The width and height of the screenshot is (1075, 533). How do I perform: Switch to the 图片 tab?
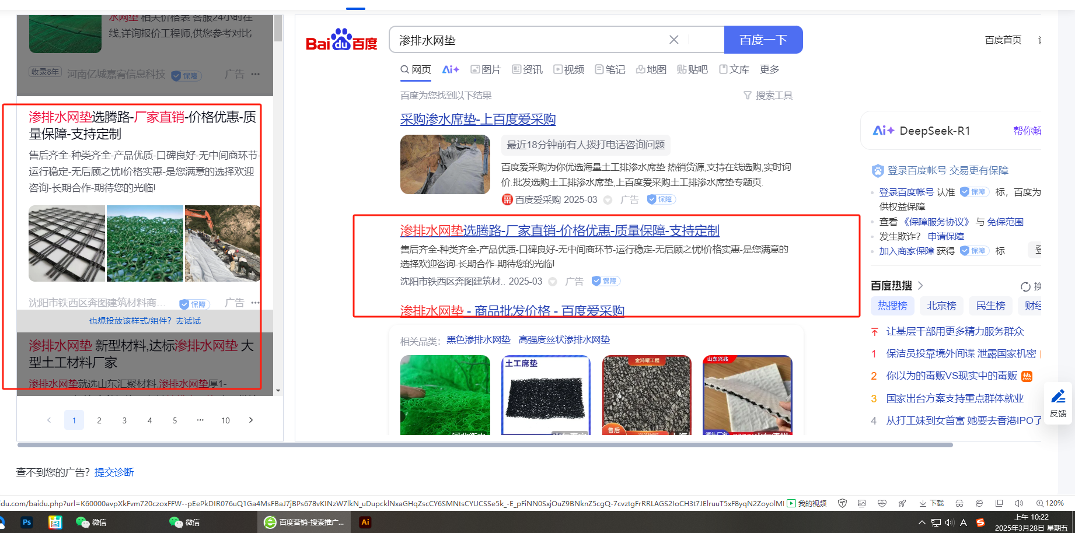tap(486, 69)
